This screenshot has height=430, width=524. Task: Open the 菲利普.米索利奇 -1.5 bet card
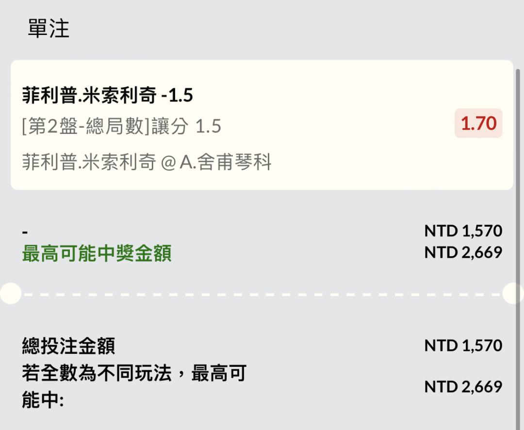pyautogui.click(x=262, y=125)
